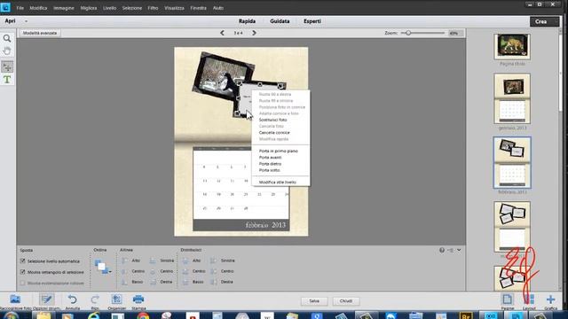568x319 pixels.
Task: Toggle Mostra rettangolo di selezione checkbox
Action: point(23,272)
